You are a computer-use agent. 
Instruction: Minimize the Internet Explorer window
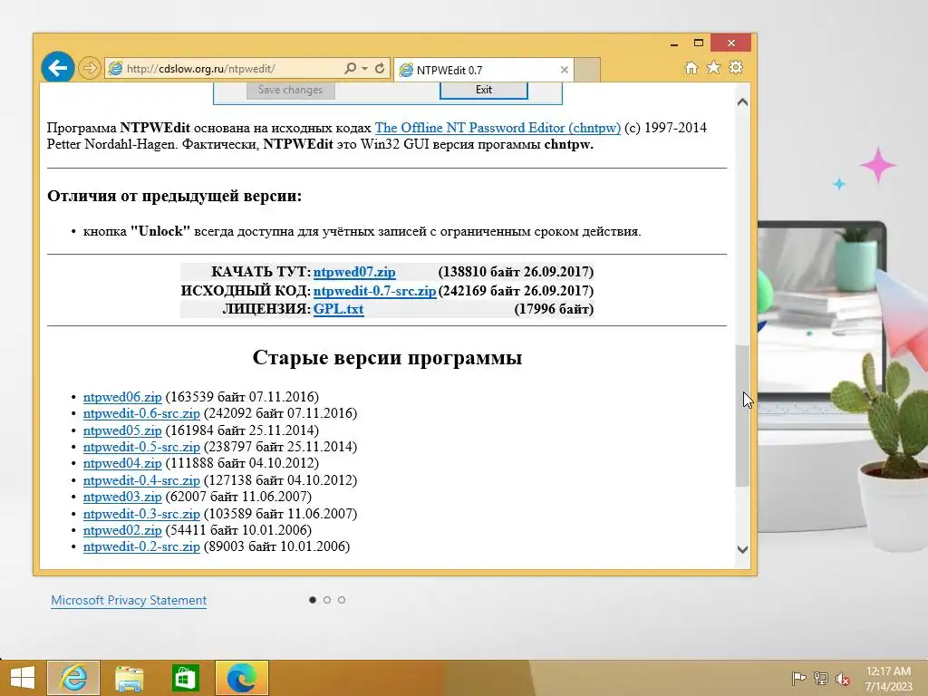pyautogui.click(x=674, y=43)
